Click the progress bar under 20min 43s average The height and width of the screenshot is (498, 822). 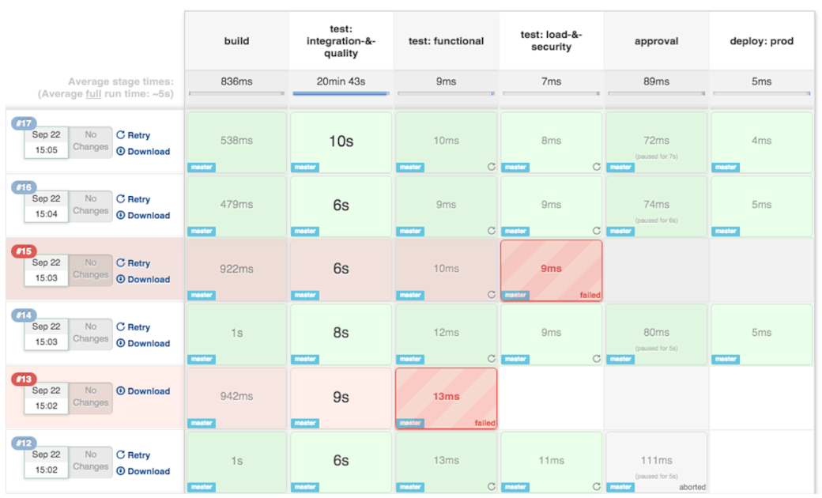click(x=341, y=93)
